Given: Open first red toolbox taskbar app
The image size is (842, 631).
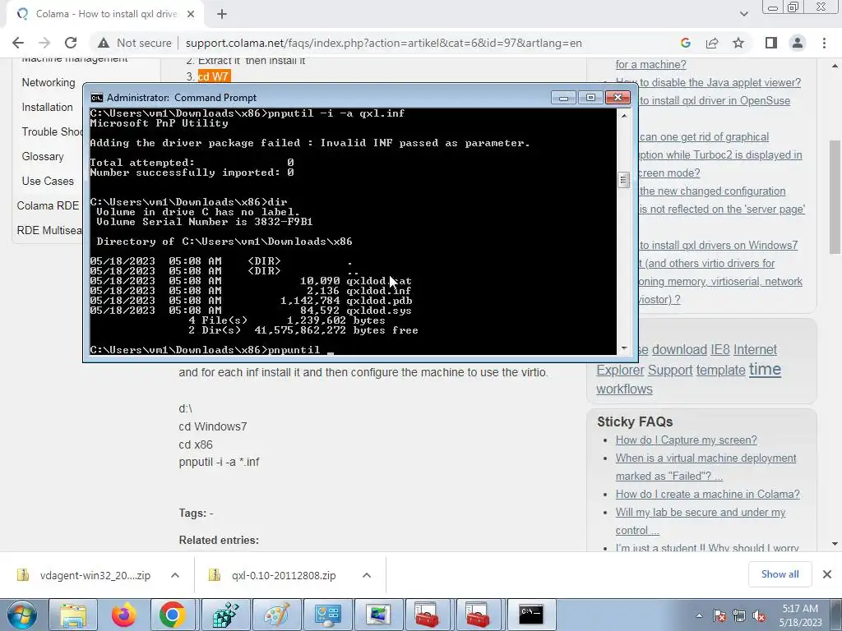Looking at the screenshot, I should point(427,615).
